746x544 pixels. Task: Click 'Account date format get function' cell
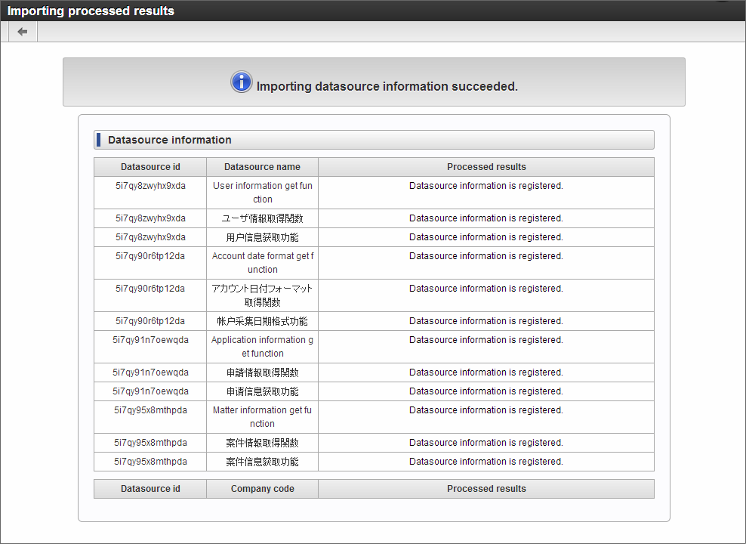(x=262, y=263)
